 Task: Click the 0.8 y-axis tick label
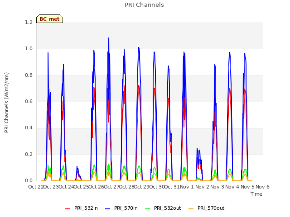29,75
